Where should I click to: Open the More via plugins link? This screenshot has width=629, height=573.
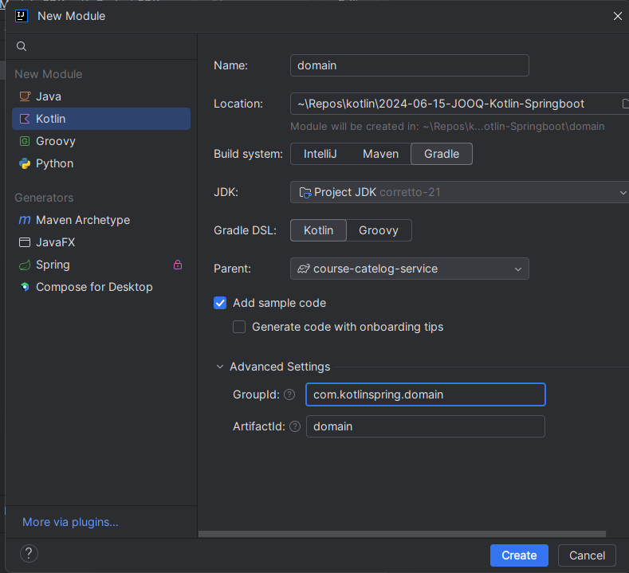click(70, 522)
